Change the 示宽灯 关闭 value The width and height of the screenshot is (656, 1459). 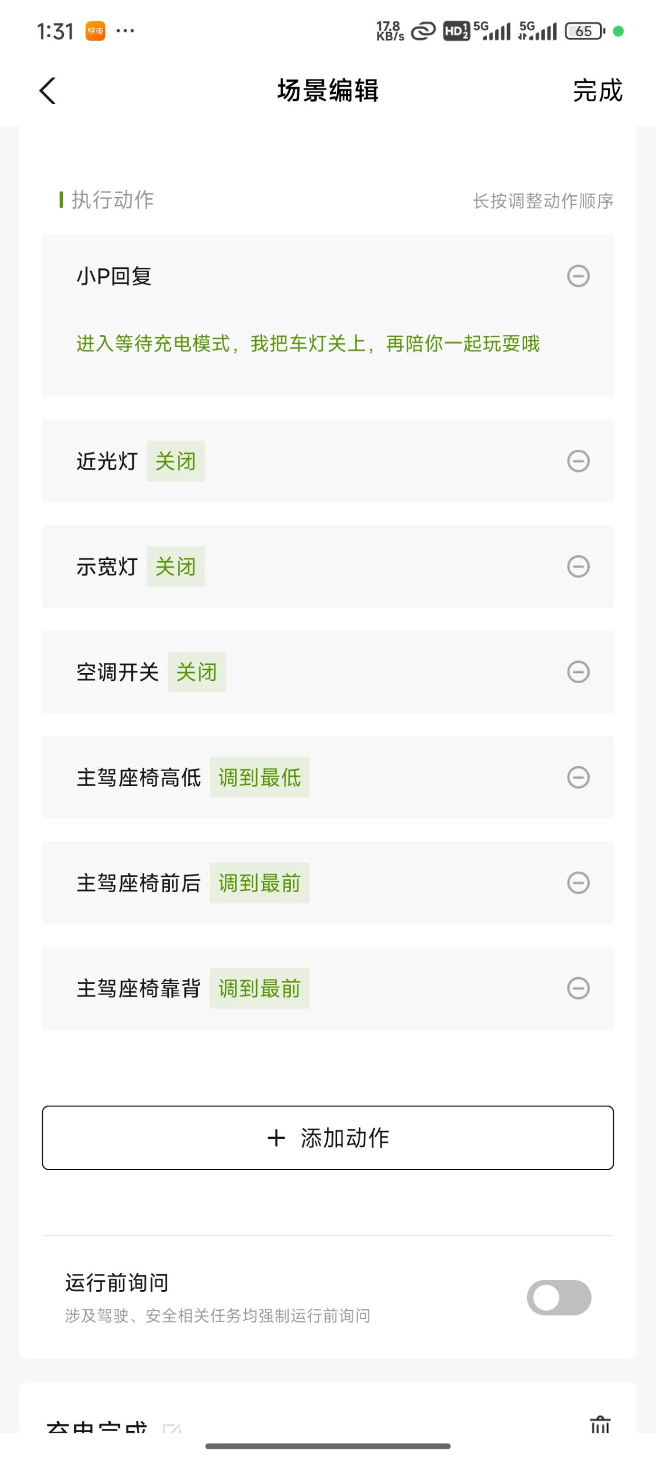click(x=176, y=566)
